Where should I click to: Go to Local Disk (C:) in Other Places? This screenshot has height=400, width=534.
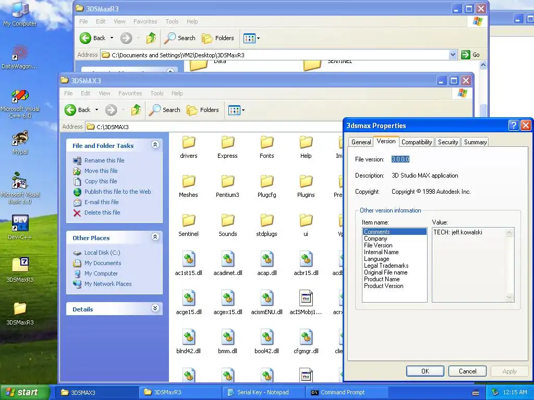tap(102, 253)
